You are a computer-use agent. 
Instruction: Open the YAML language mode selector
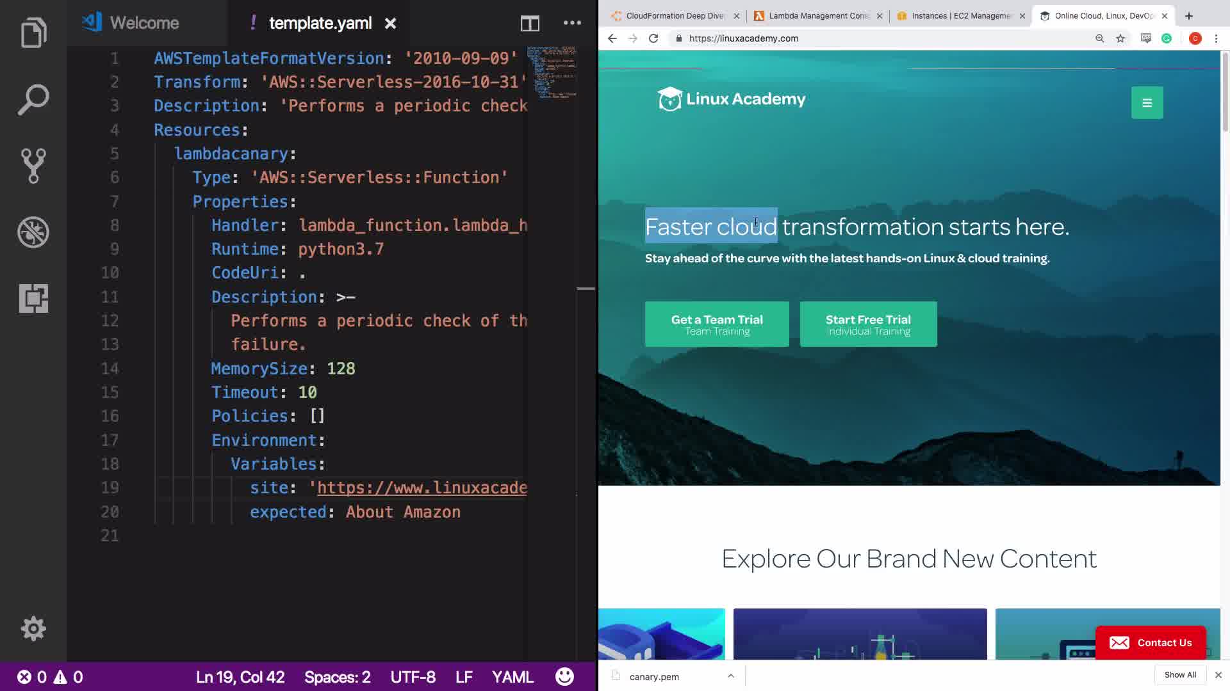(x=512, y=677)
